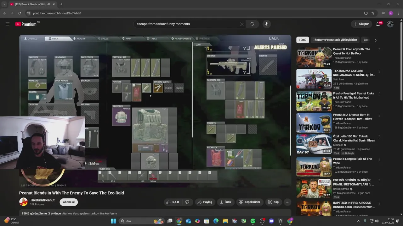This screenshot has width=403, height=226.
Task: Open media controls icon in Chrome toolbar
Action: click(383, 13)
